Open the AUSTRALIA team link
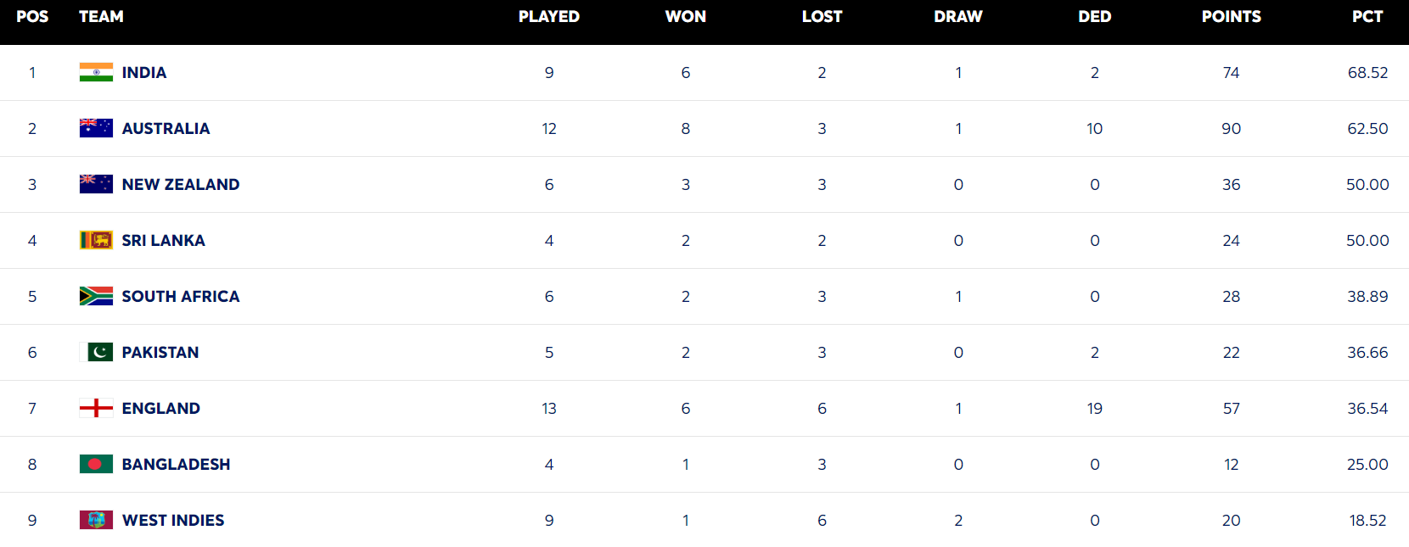 166,129
